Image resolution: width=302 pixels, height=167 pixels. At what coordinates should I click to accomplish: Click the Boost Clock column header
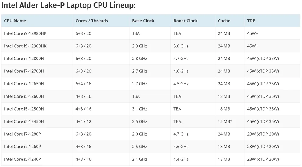click(186, 21)
